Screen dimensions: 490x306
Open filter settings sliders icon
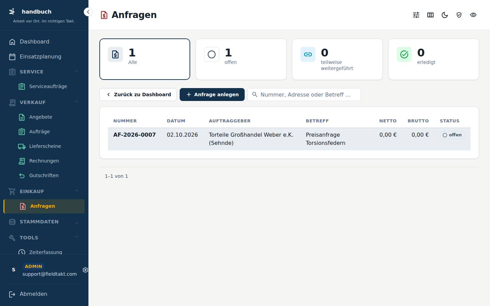click(416, 15)
